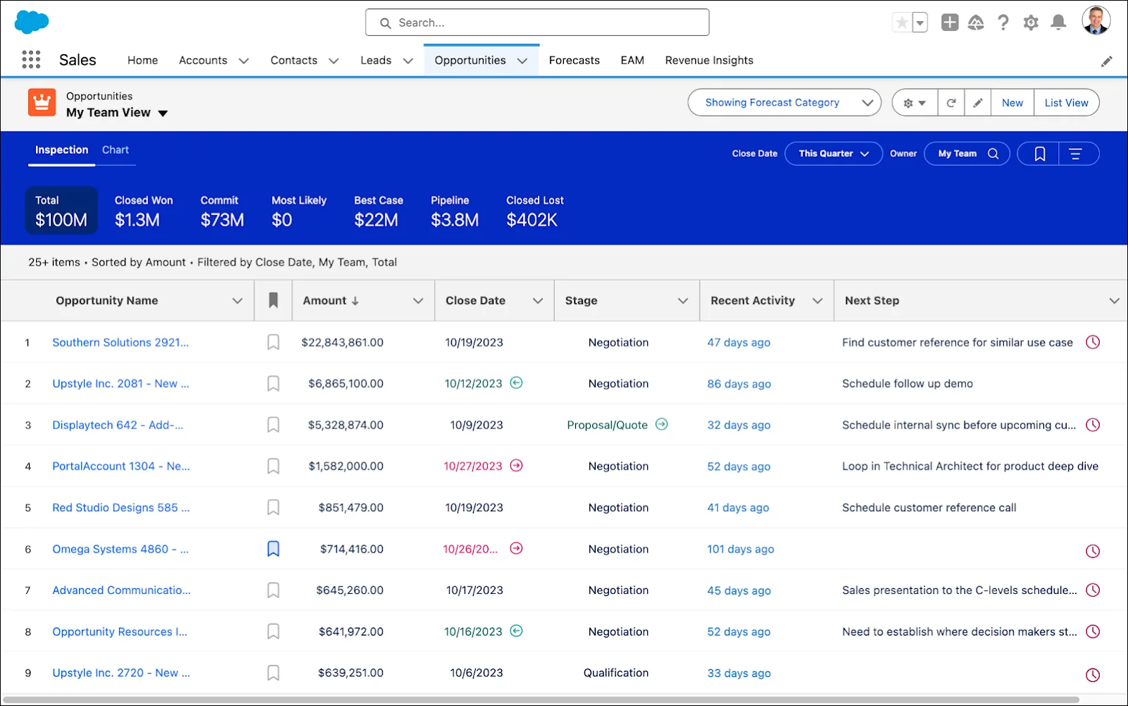Bookmark Opportunity Resources row
Viewport: 1128px width, 706px height.
pyautogui.click(x=274, y=631)
